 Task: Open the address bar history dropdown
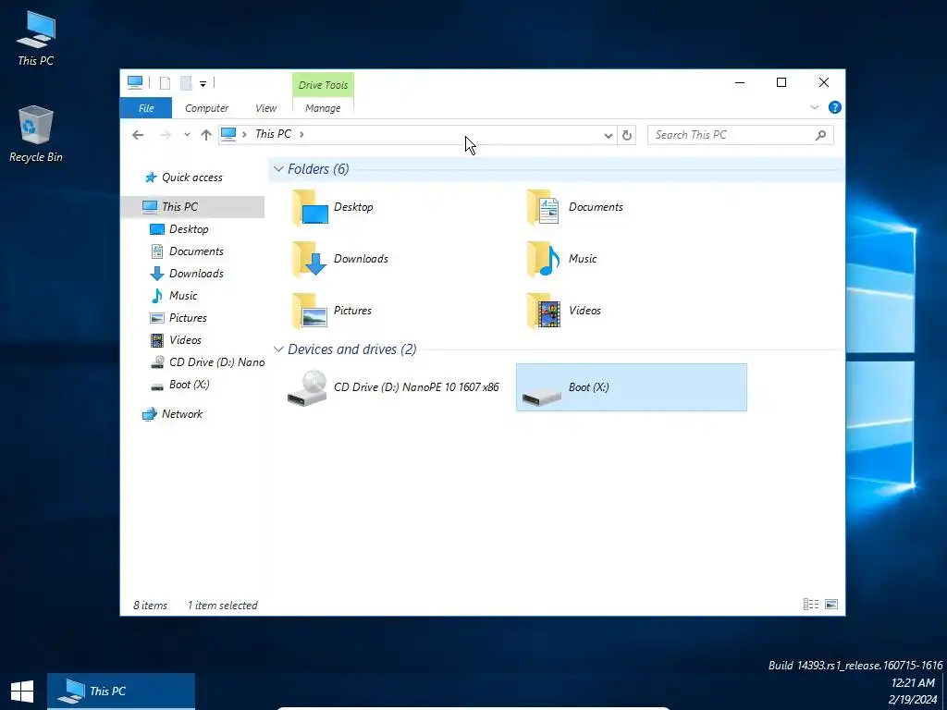click(x=609, y=136)
